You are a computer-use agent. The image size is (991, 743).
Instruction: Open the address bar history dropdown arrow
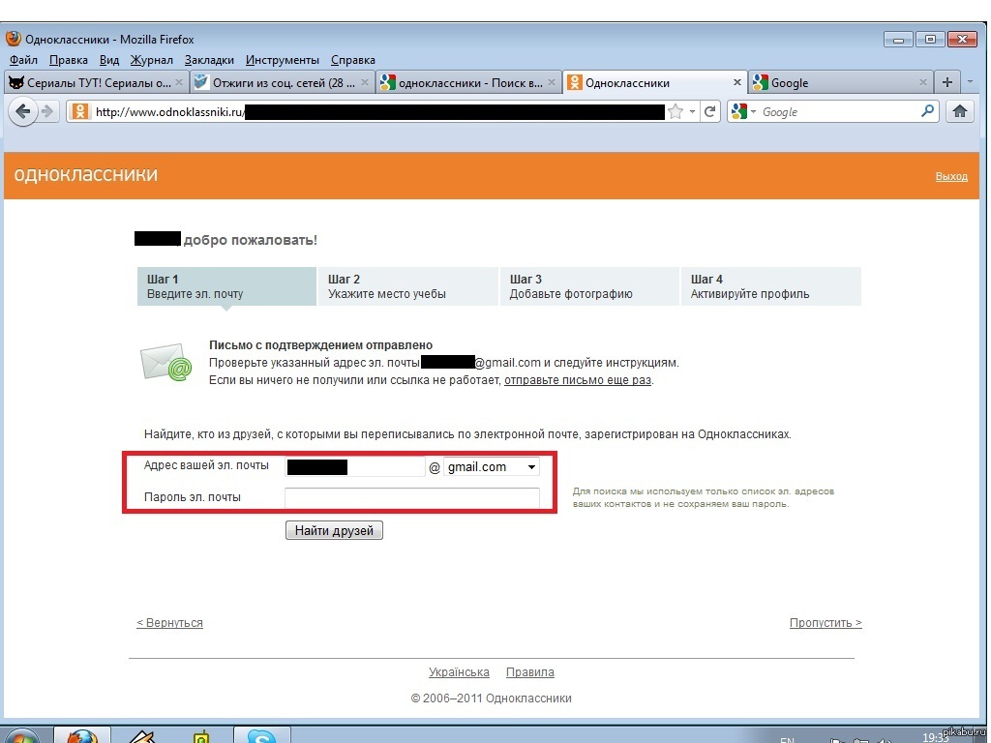[692, 112]
